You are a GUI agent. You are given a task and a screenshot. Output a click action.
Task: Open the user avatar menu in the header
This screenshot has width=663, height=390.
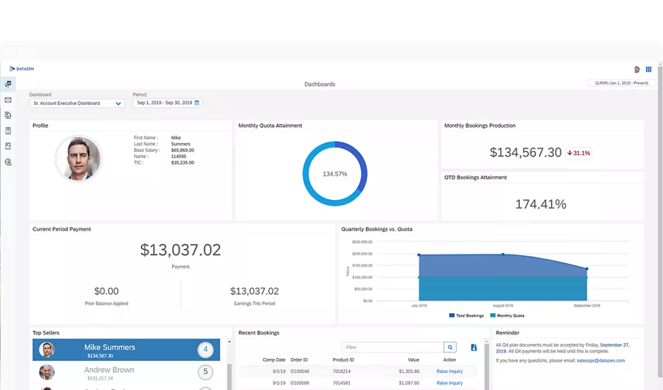click(x=637, y=69)
